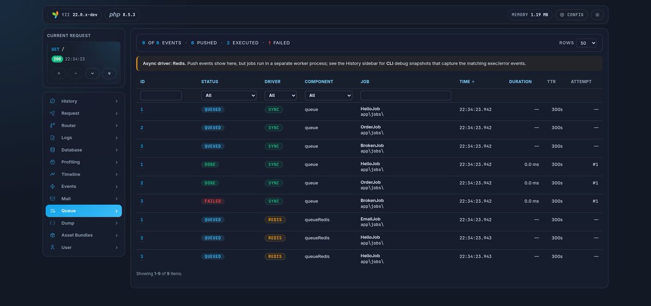Open the Component filter dropdown
Image resolution: width=651 pixels, height=306 pixels.
pyautogui.click(x=328, y=95)
